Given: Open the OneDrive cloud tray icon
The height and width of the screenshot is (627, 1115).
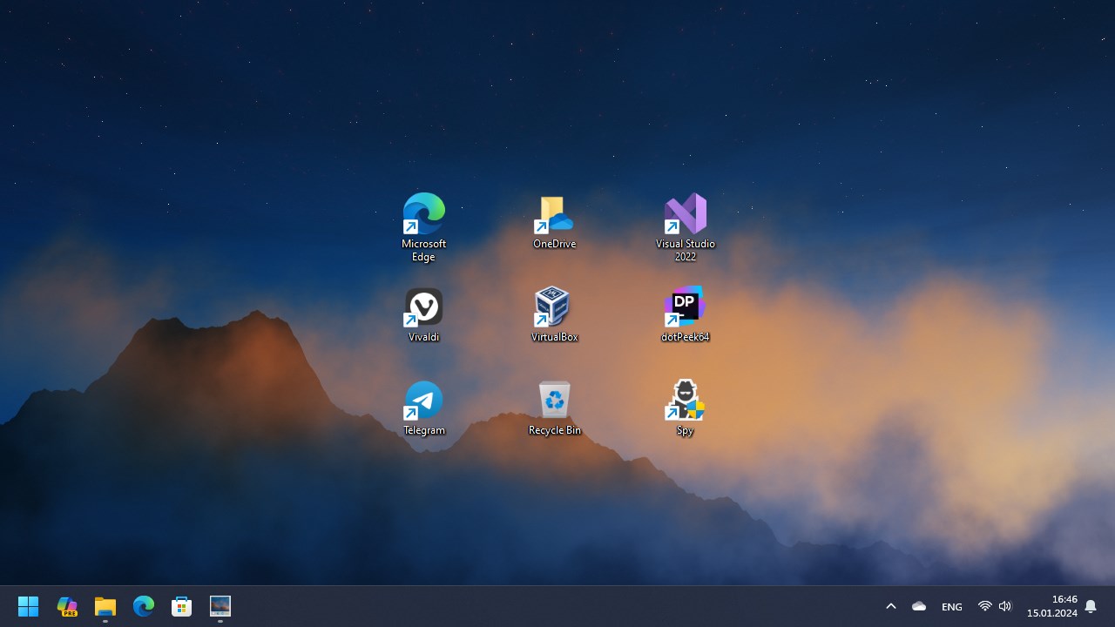Looking at the screenshot, I should pyautogui.click(x=919, y=606).
